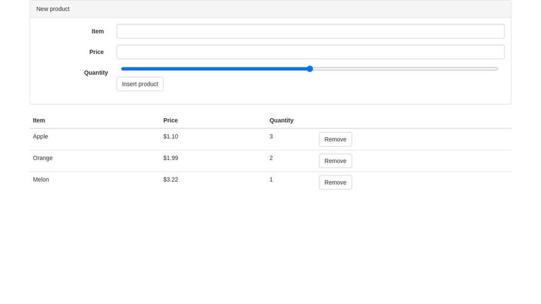Click the $3.22 price value
Viewport: 541px width, 304px height.
pos(171,180)
